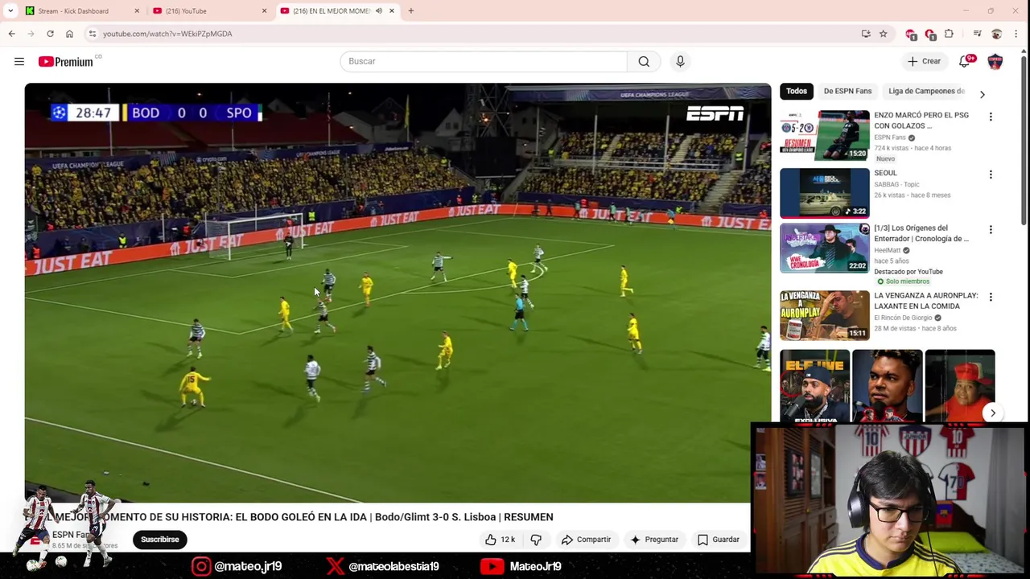Image resolution: width=1030 pixels, height=579 pixels.
Task: Select the De ESPN Fans filter chip
Action: tap(847, 91)
